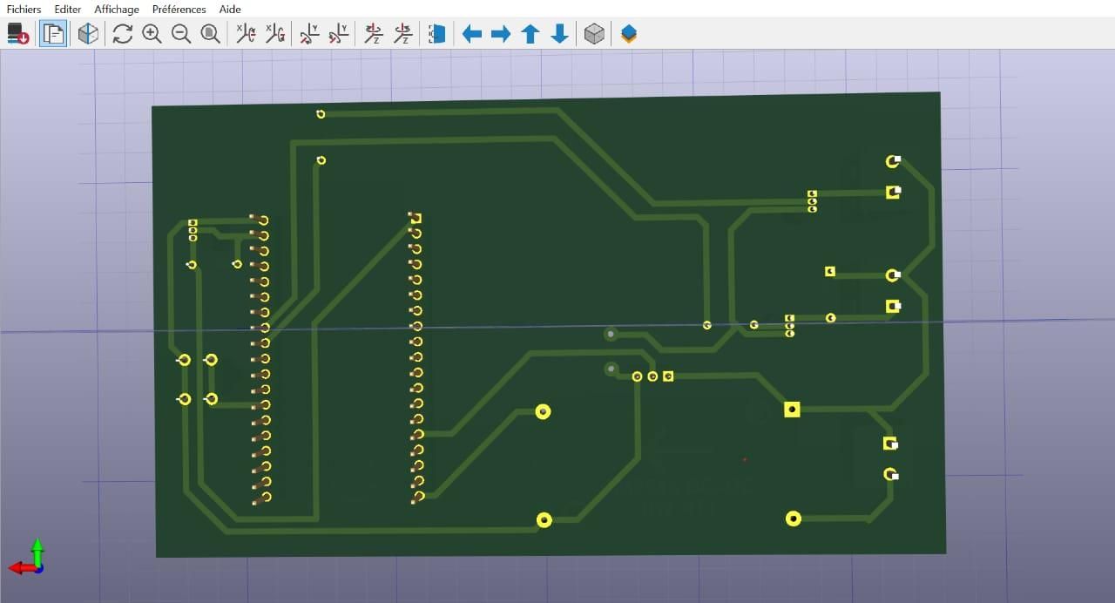The width and height of the screenshot is (1115, 603).
Task: Open the Fichiers menu
Action: tap(24, 9)
